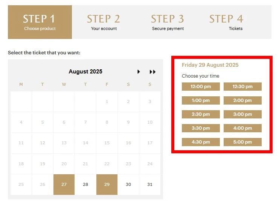The height and width of the screenshot is (205, 279).
Task: Switch to Step 2 Your account
Action: point(104,22)
